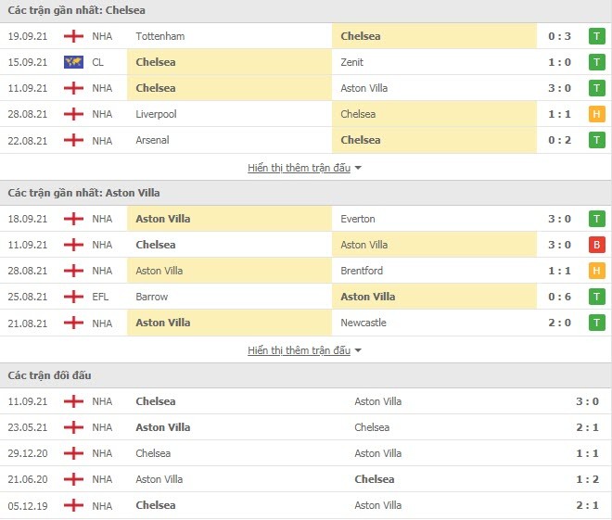Viewport: 612px width, 520px height.
Task: Click the orange H badge for Aston Villa vs Brentford
Action: pos(597,271)
